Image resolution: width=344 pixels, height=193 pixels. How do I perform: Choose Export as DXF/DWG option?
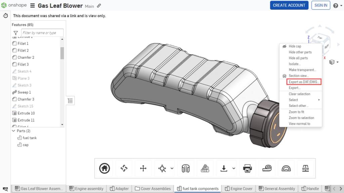[303, 81]
